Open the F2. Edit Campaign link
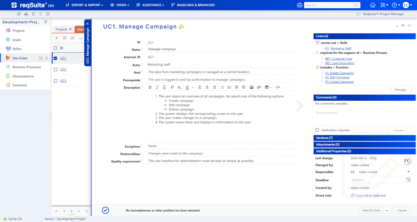 tap(337, 77)
